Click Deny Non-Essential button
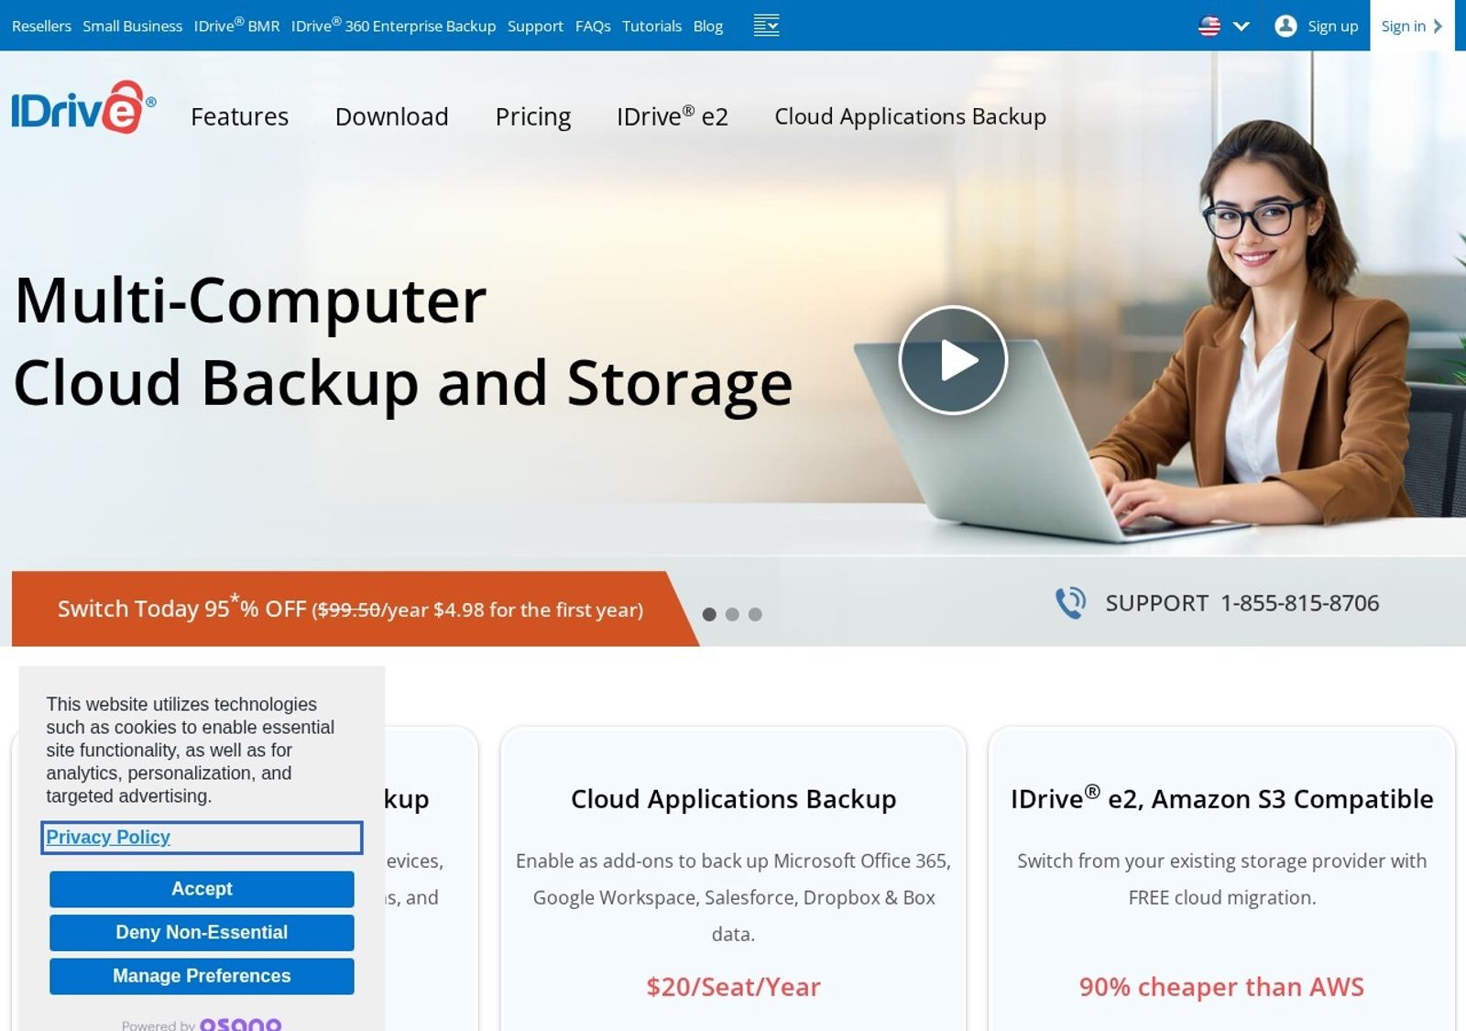The height and width of the screenshot is (1031, 1466). [x=202, y=933]
